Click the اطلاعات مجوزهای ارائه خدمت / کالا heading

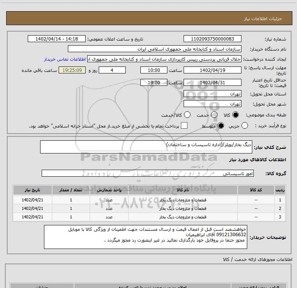pos(257,259)
